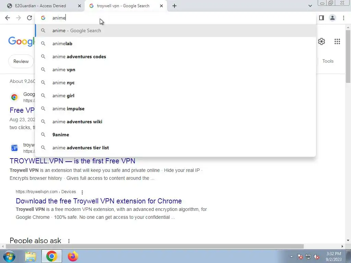
Task: Click the scroll right arrow
Action: (x=342, y=246)
